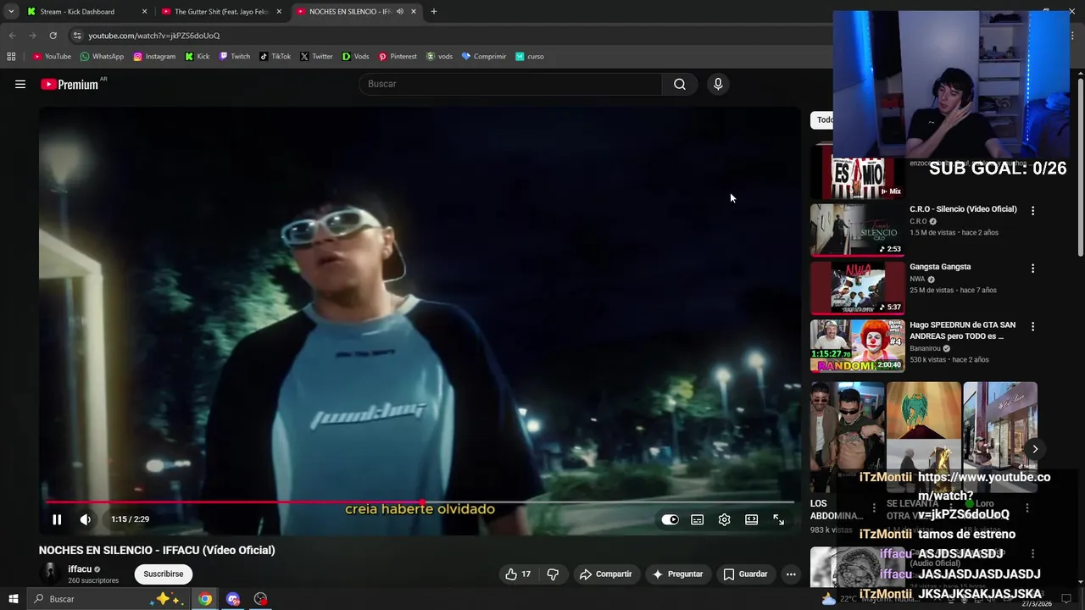This screenshot has width=1085, height=610.
Task: Start voice search with microphone
Action: pyautogui.click(x=718, y=84)
